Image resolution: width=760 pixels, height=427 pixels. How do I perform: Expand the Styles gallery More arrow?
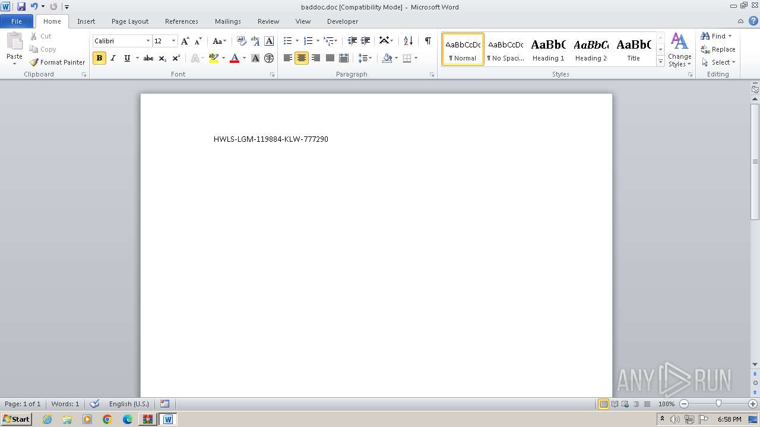click(660, 61)
